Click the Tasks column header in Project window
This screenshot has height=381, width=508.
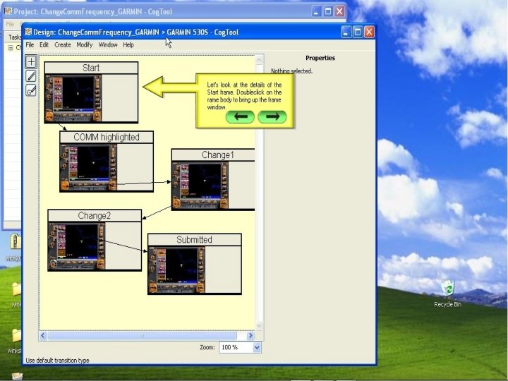click(x=14, y=37)
